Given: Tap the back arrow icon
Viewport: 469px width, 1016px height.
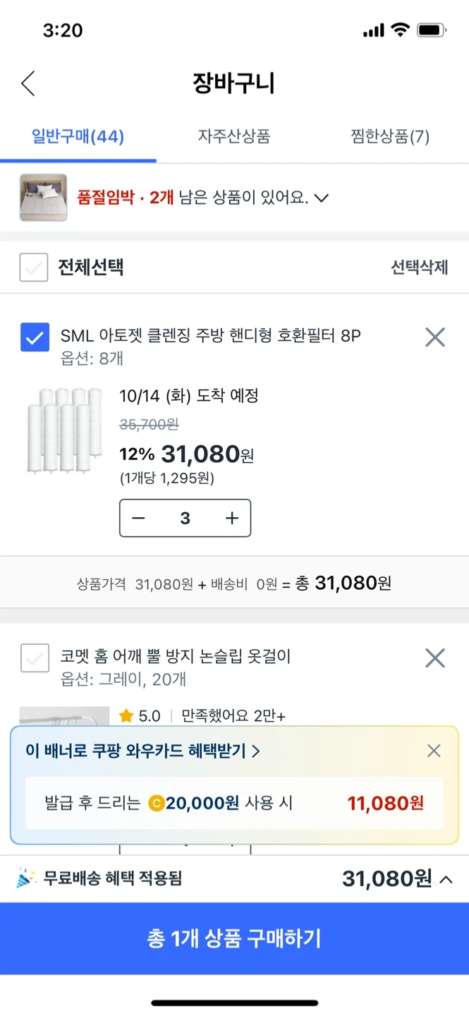Looking at the screenshot, I should point(28,83).
